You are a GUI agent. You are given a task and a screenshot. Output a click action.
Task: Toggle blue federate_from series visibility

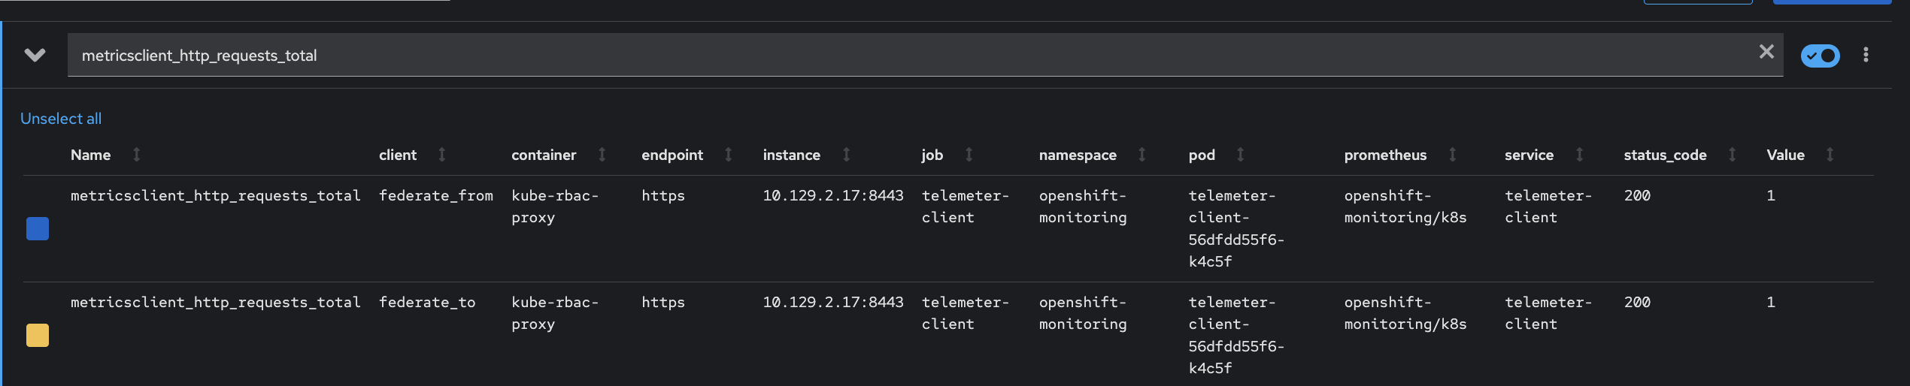pyautogui.click(x=38, y=228)
